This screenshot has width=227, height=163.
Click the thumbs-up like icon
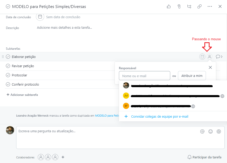tap(169, 7)
